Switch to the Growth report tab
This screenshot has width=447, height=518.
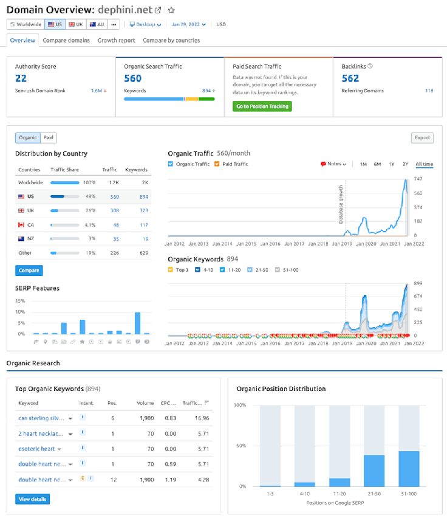pyautogui.click(x=116, y=40)
